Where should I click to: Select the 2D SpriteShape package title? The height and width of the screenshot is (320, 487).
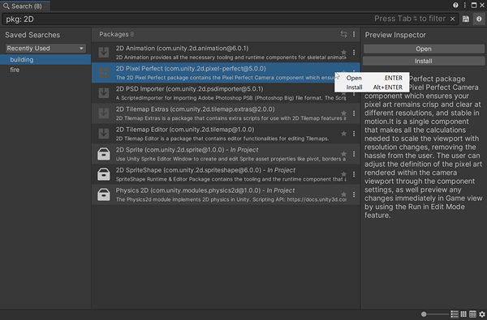205,170
